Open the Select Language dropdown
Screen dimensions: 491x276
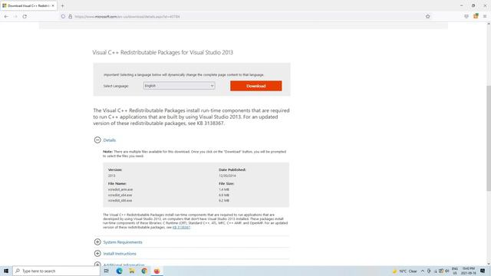[179, 86]
